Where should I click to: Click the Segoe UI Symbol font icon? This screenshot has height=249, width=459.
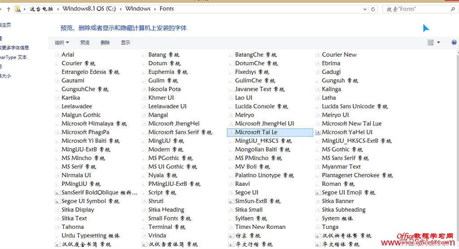pyautogui.click(x=58, y=202)
